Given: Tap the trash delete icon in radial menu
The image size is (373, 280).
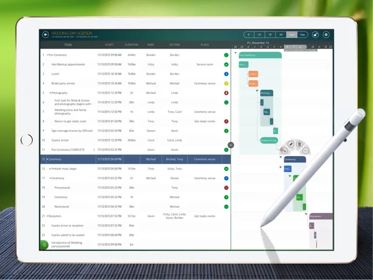Looking at the screenshot, I should (300, 144).
